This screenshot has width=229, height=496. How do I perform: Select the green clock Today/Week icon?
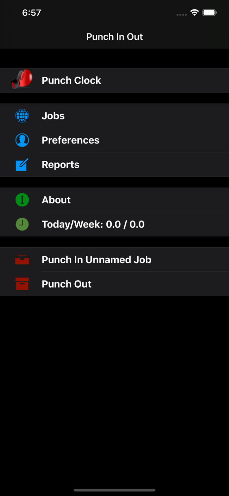(22, 224)
